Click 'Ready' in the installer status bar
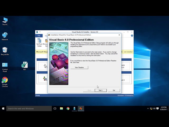 pos(37,95)
